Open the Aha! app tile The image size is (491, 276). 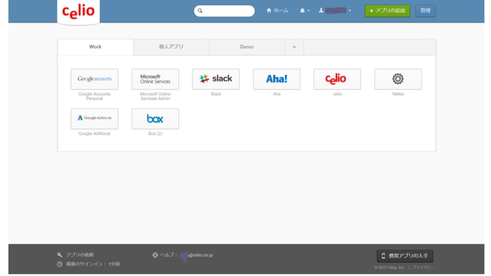point(276,79)
